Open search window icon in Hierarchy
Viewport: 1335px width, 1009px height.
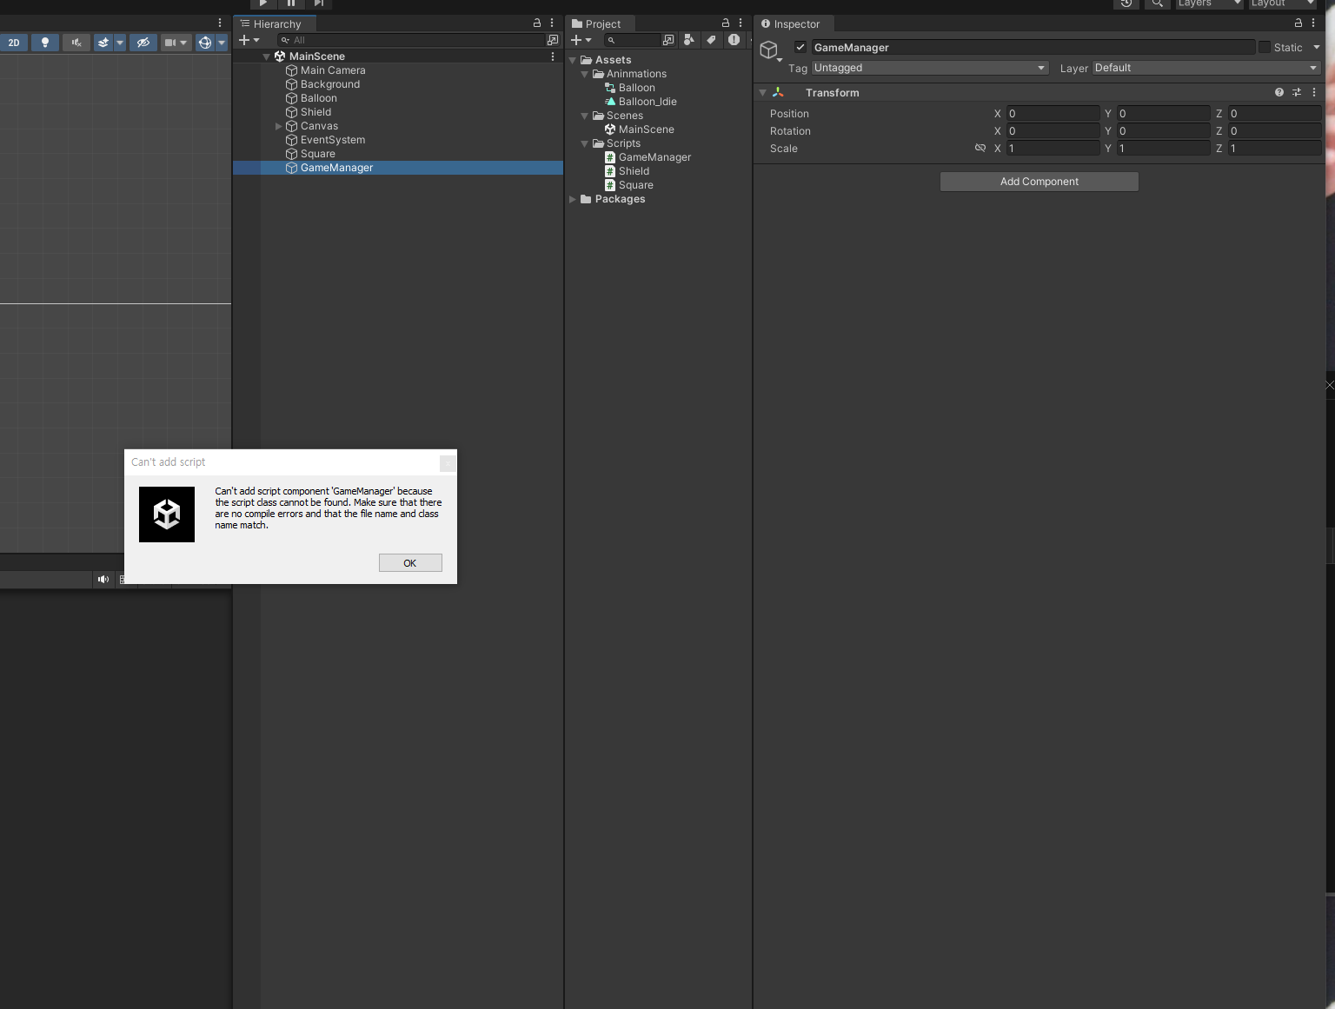553,41
